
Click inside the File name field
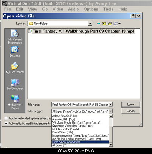pos(80,105)
